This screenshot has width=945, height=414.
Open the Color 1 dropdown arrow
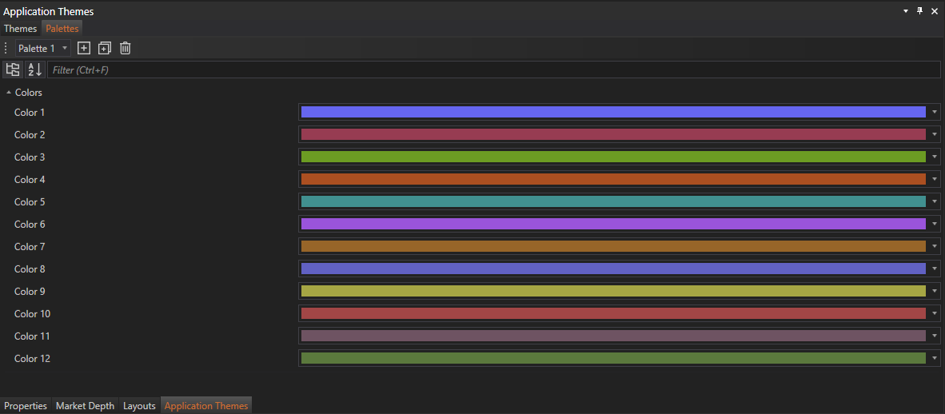934,112
